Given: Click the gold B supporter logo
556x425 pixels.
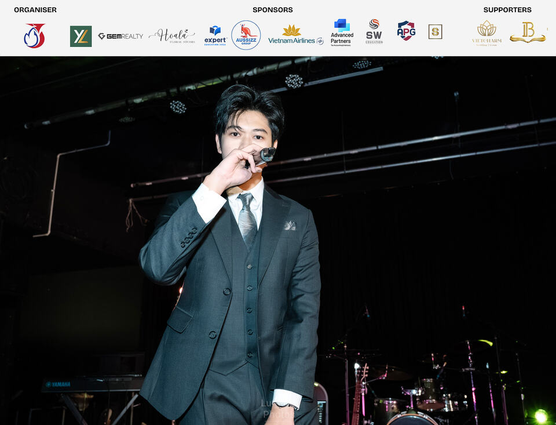Looking at the screenshot, I should [x=528, y=32].
